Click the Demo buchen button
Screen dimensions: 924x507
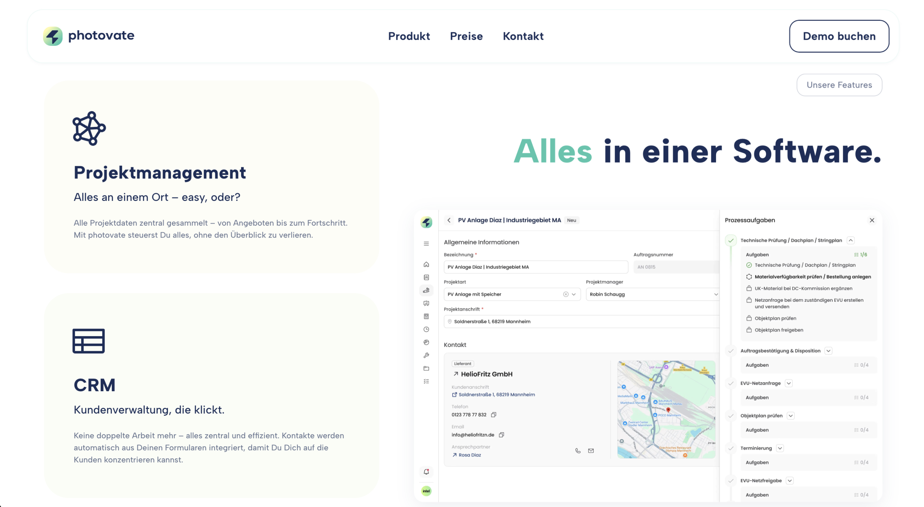(838, 36)
